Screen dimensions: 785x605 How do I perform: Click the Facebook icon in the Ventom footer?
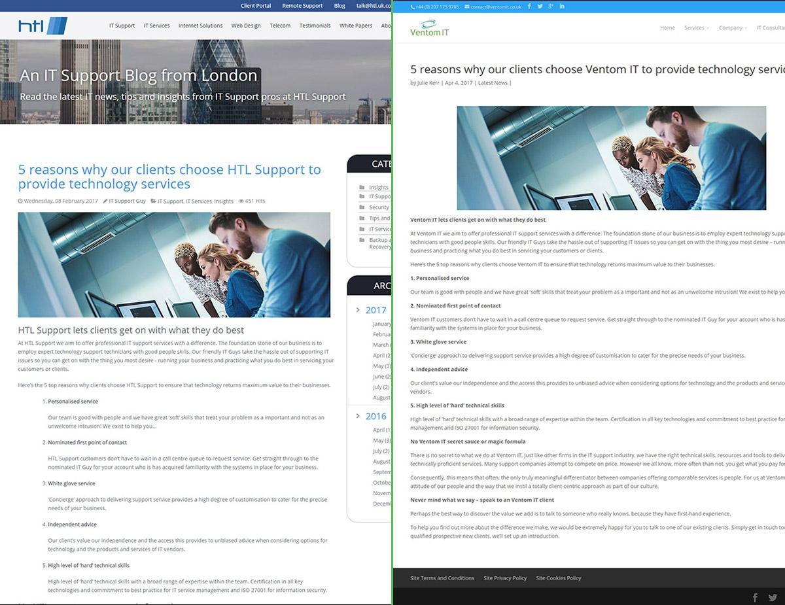click(x=755, y=597)
